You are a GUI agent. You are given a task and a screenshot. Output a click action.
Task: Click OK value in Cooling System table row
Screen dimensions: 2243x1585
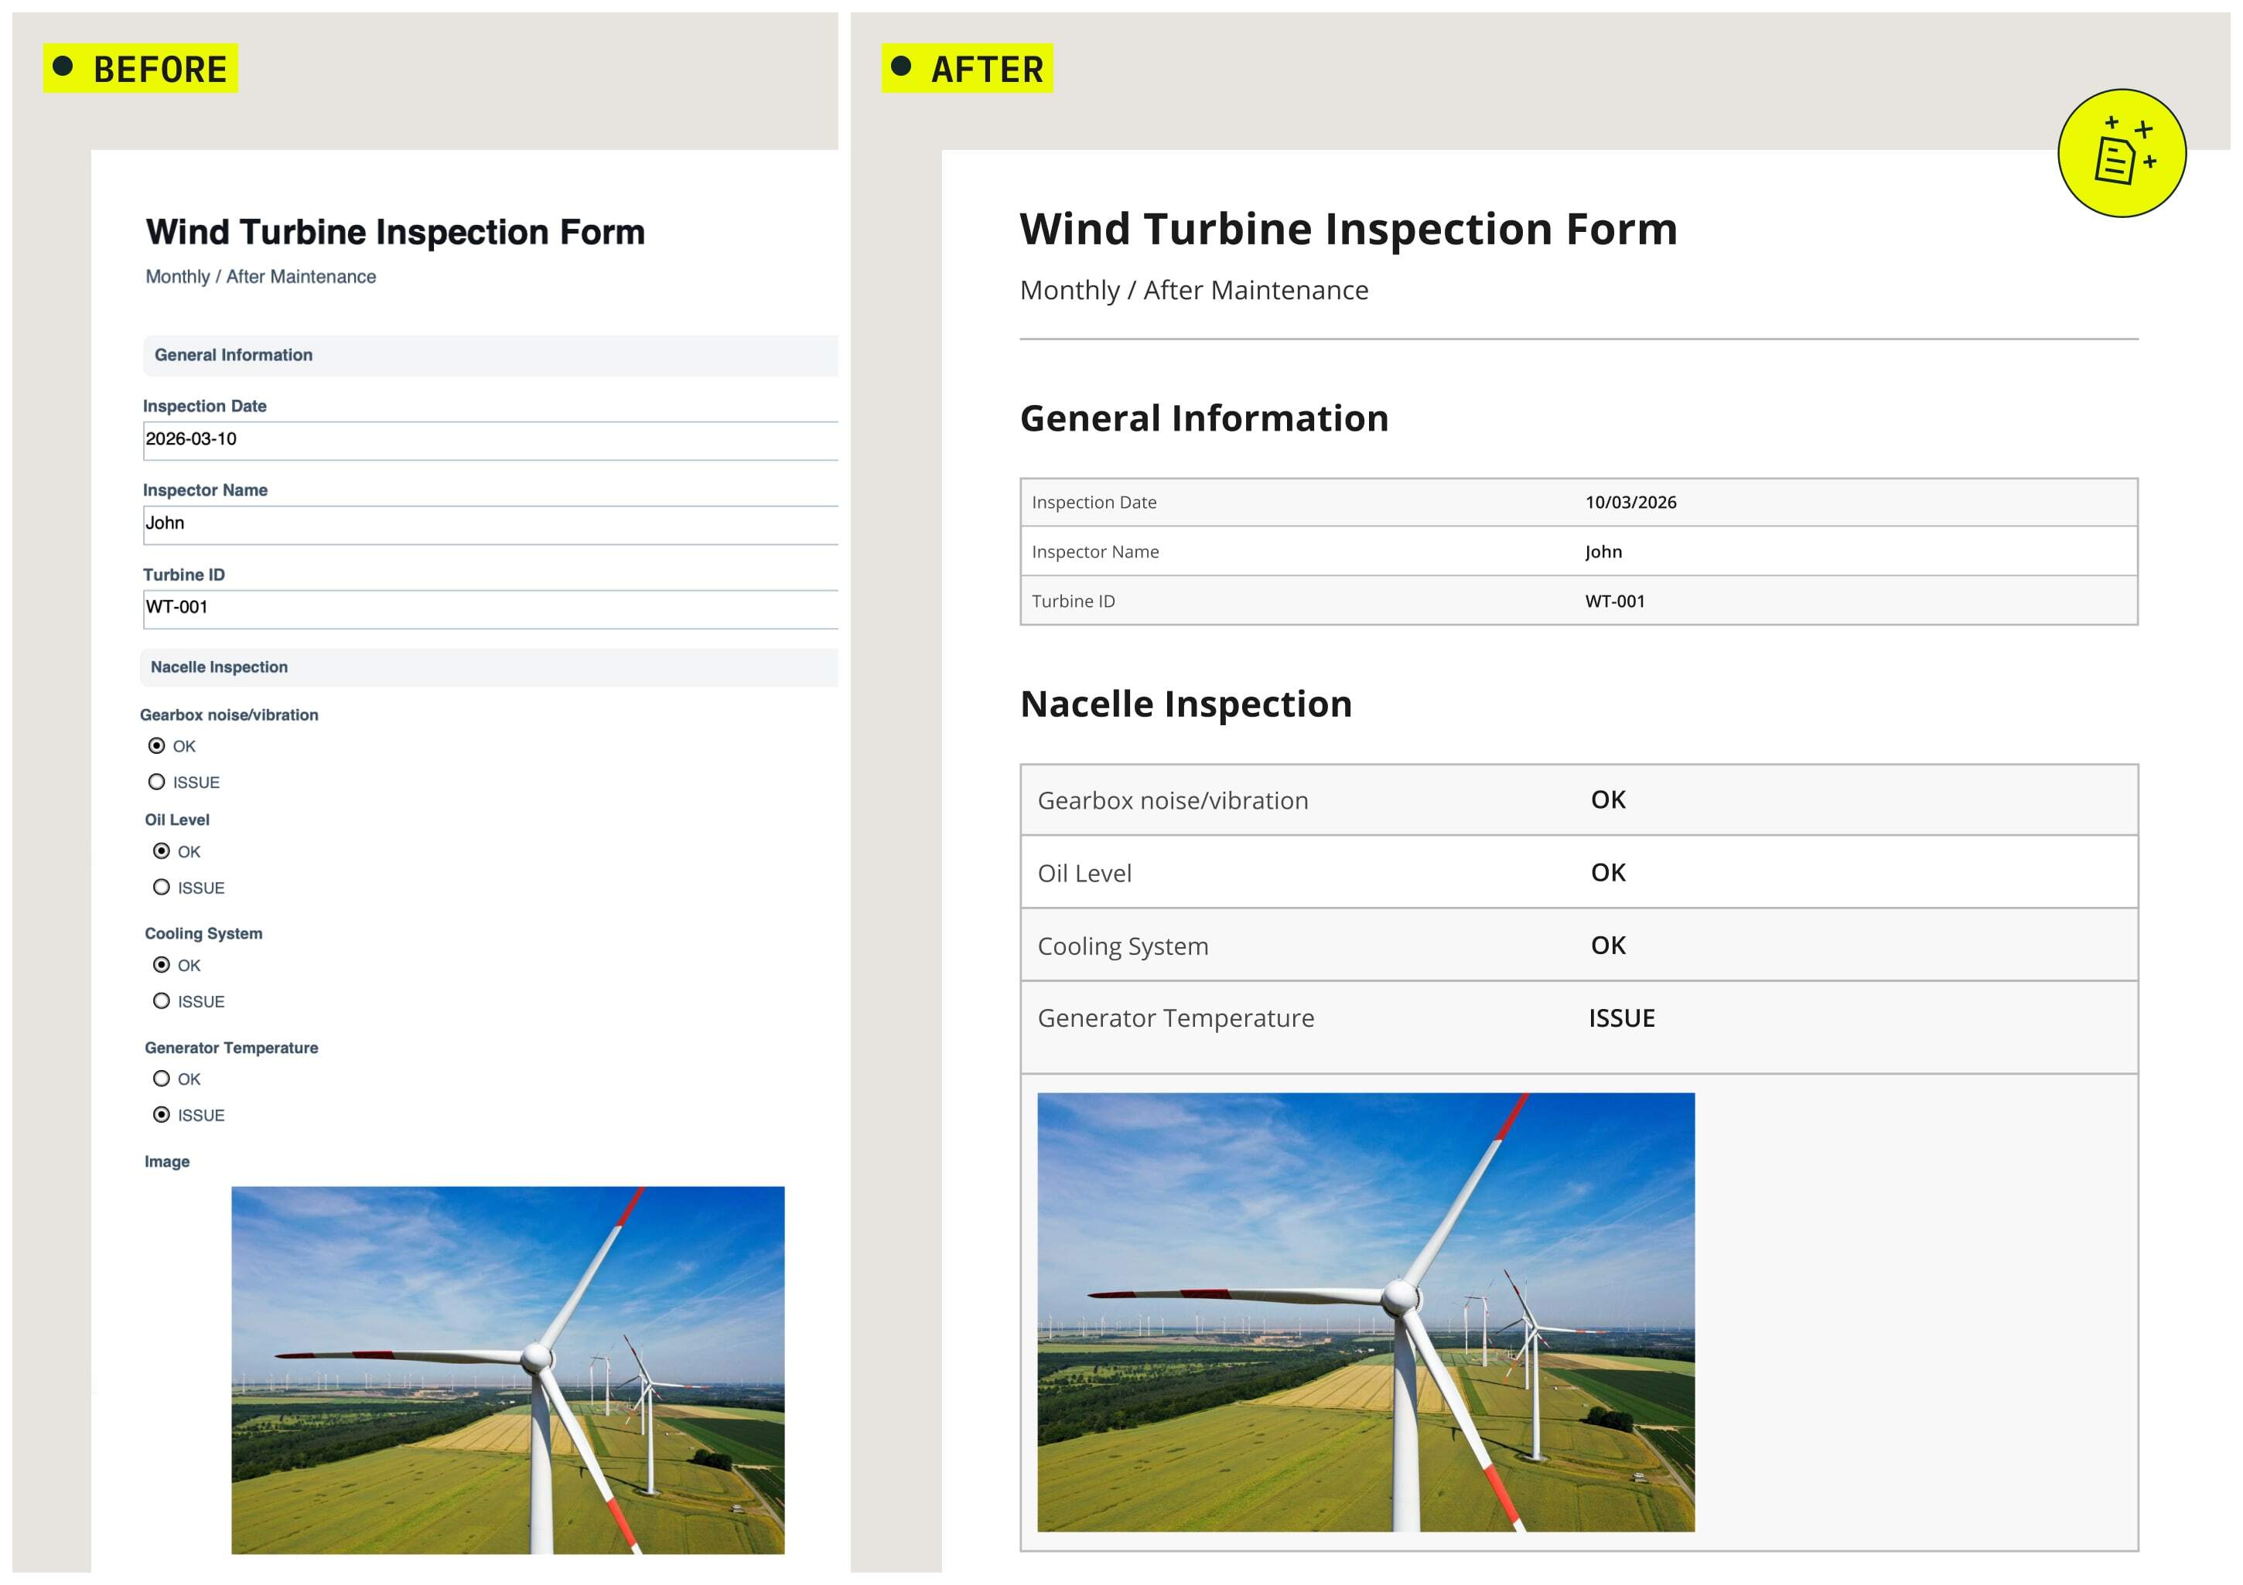(x=1608, y=946)
